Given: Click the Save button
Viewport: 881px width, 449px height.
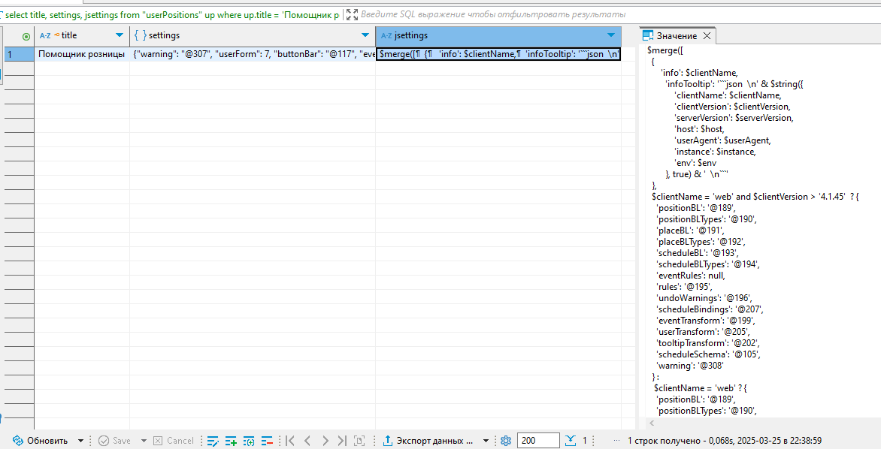Looking at the screenshot, I should 114,441.
